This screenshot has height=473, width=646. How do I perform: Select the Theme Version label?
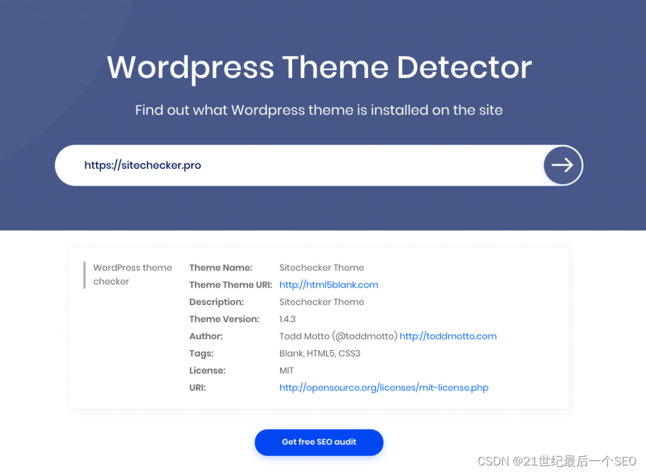coord(224,319)
